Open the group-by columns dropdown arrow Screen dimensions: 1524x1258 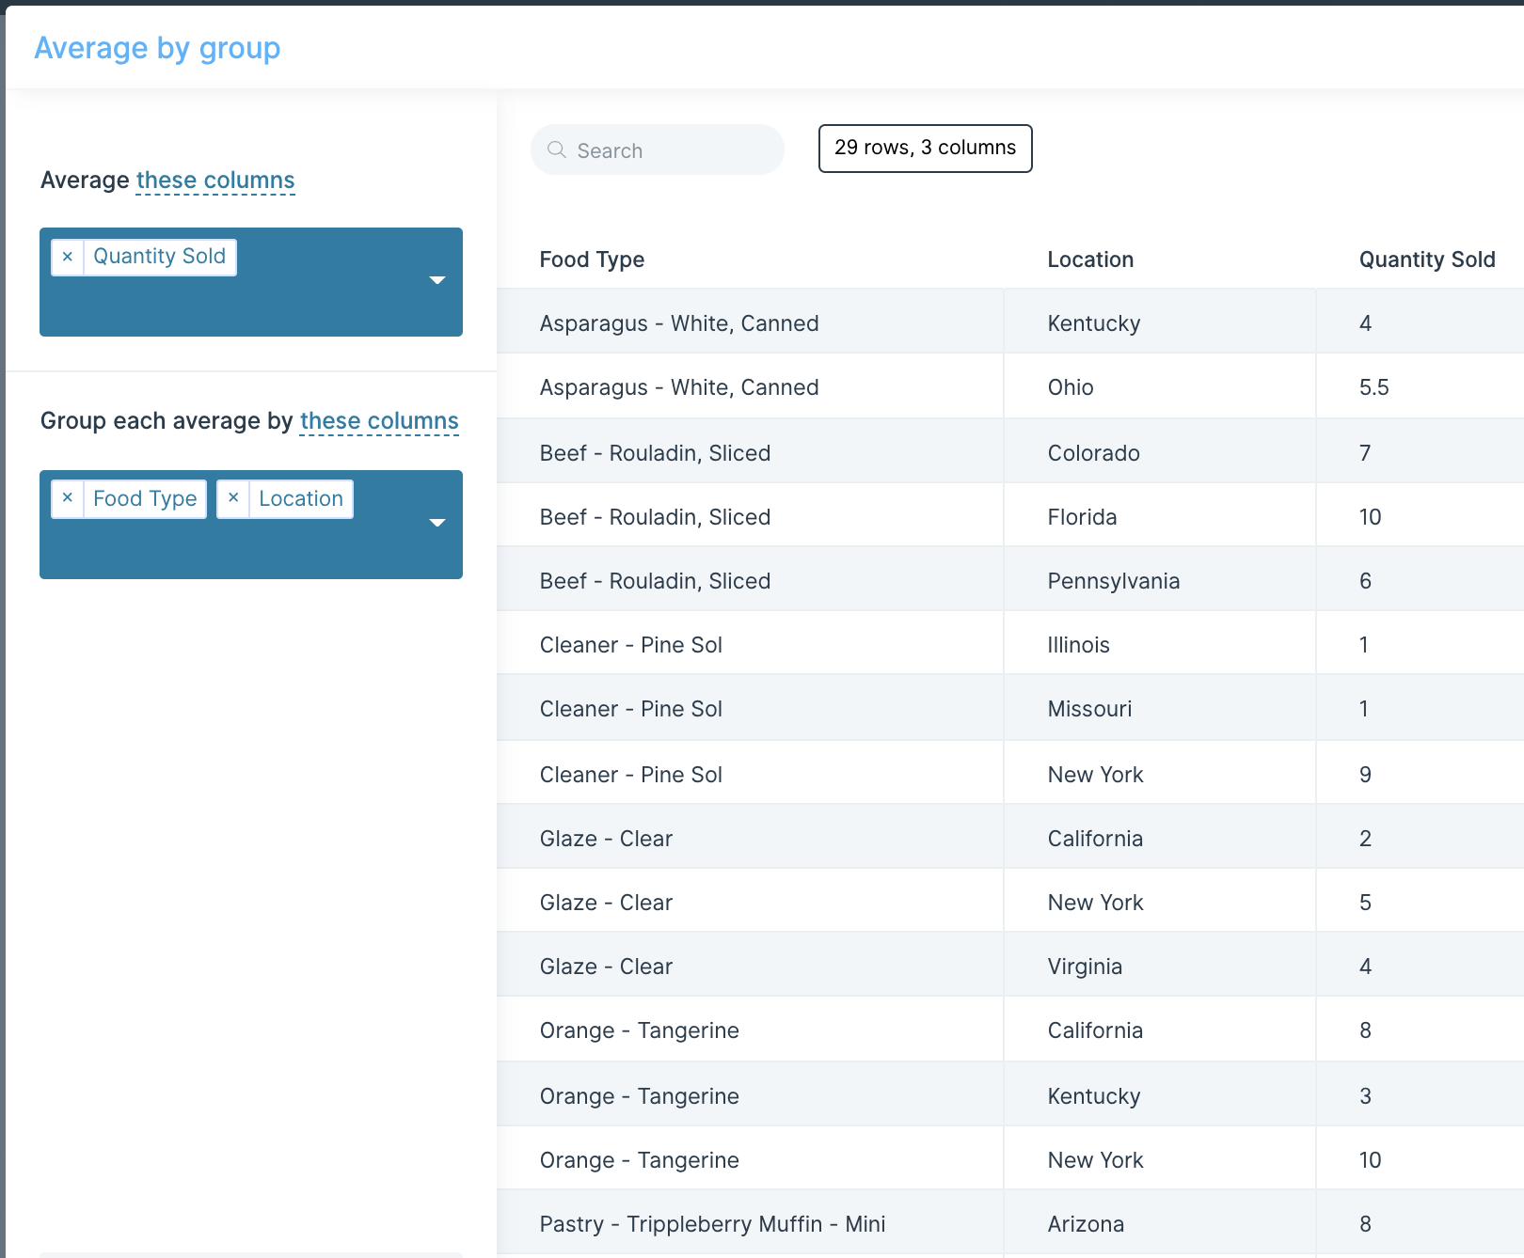(x=437, y=523)
